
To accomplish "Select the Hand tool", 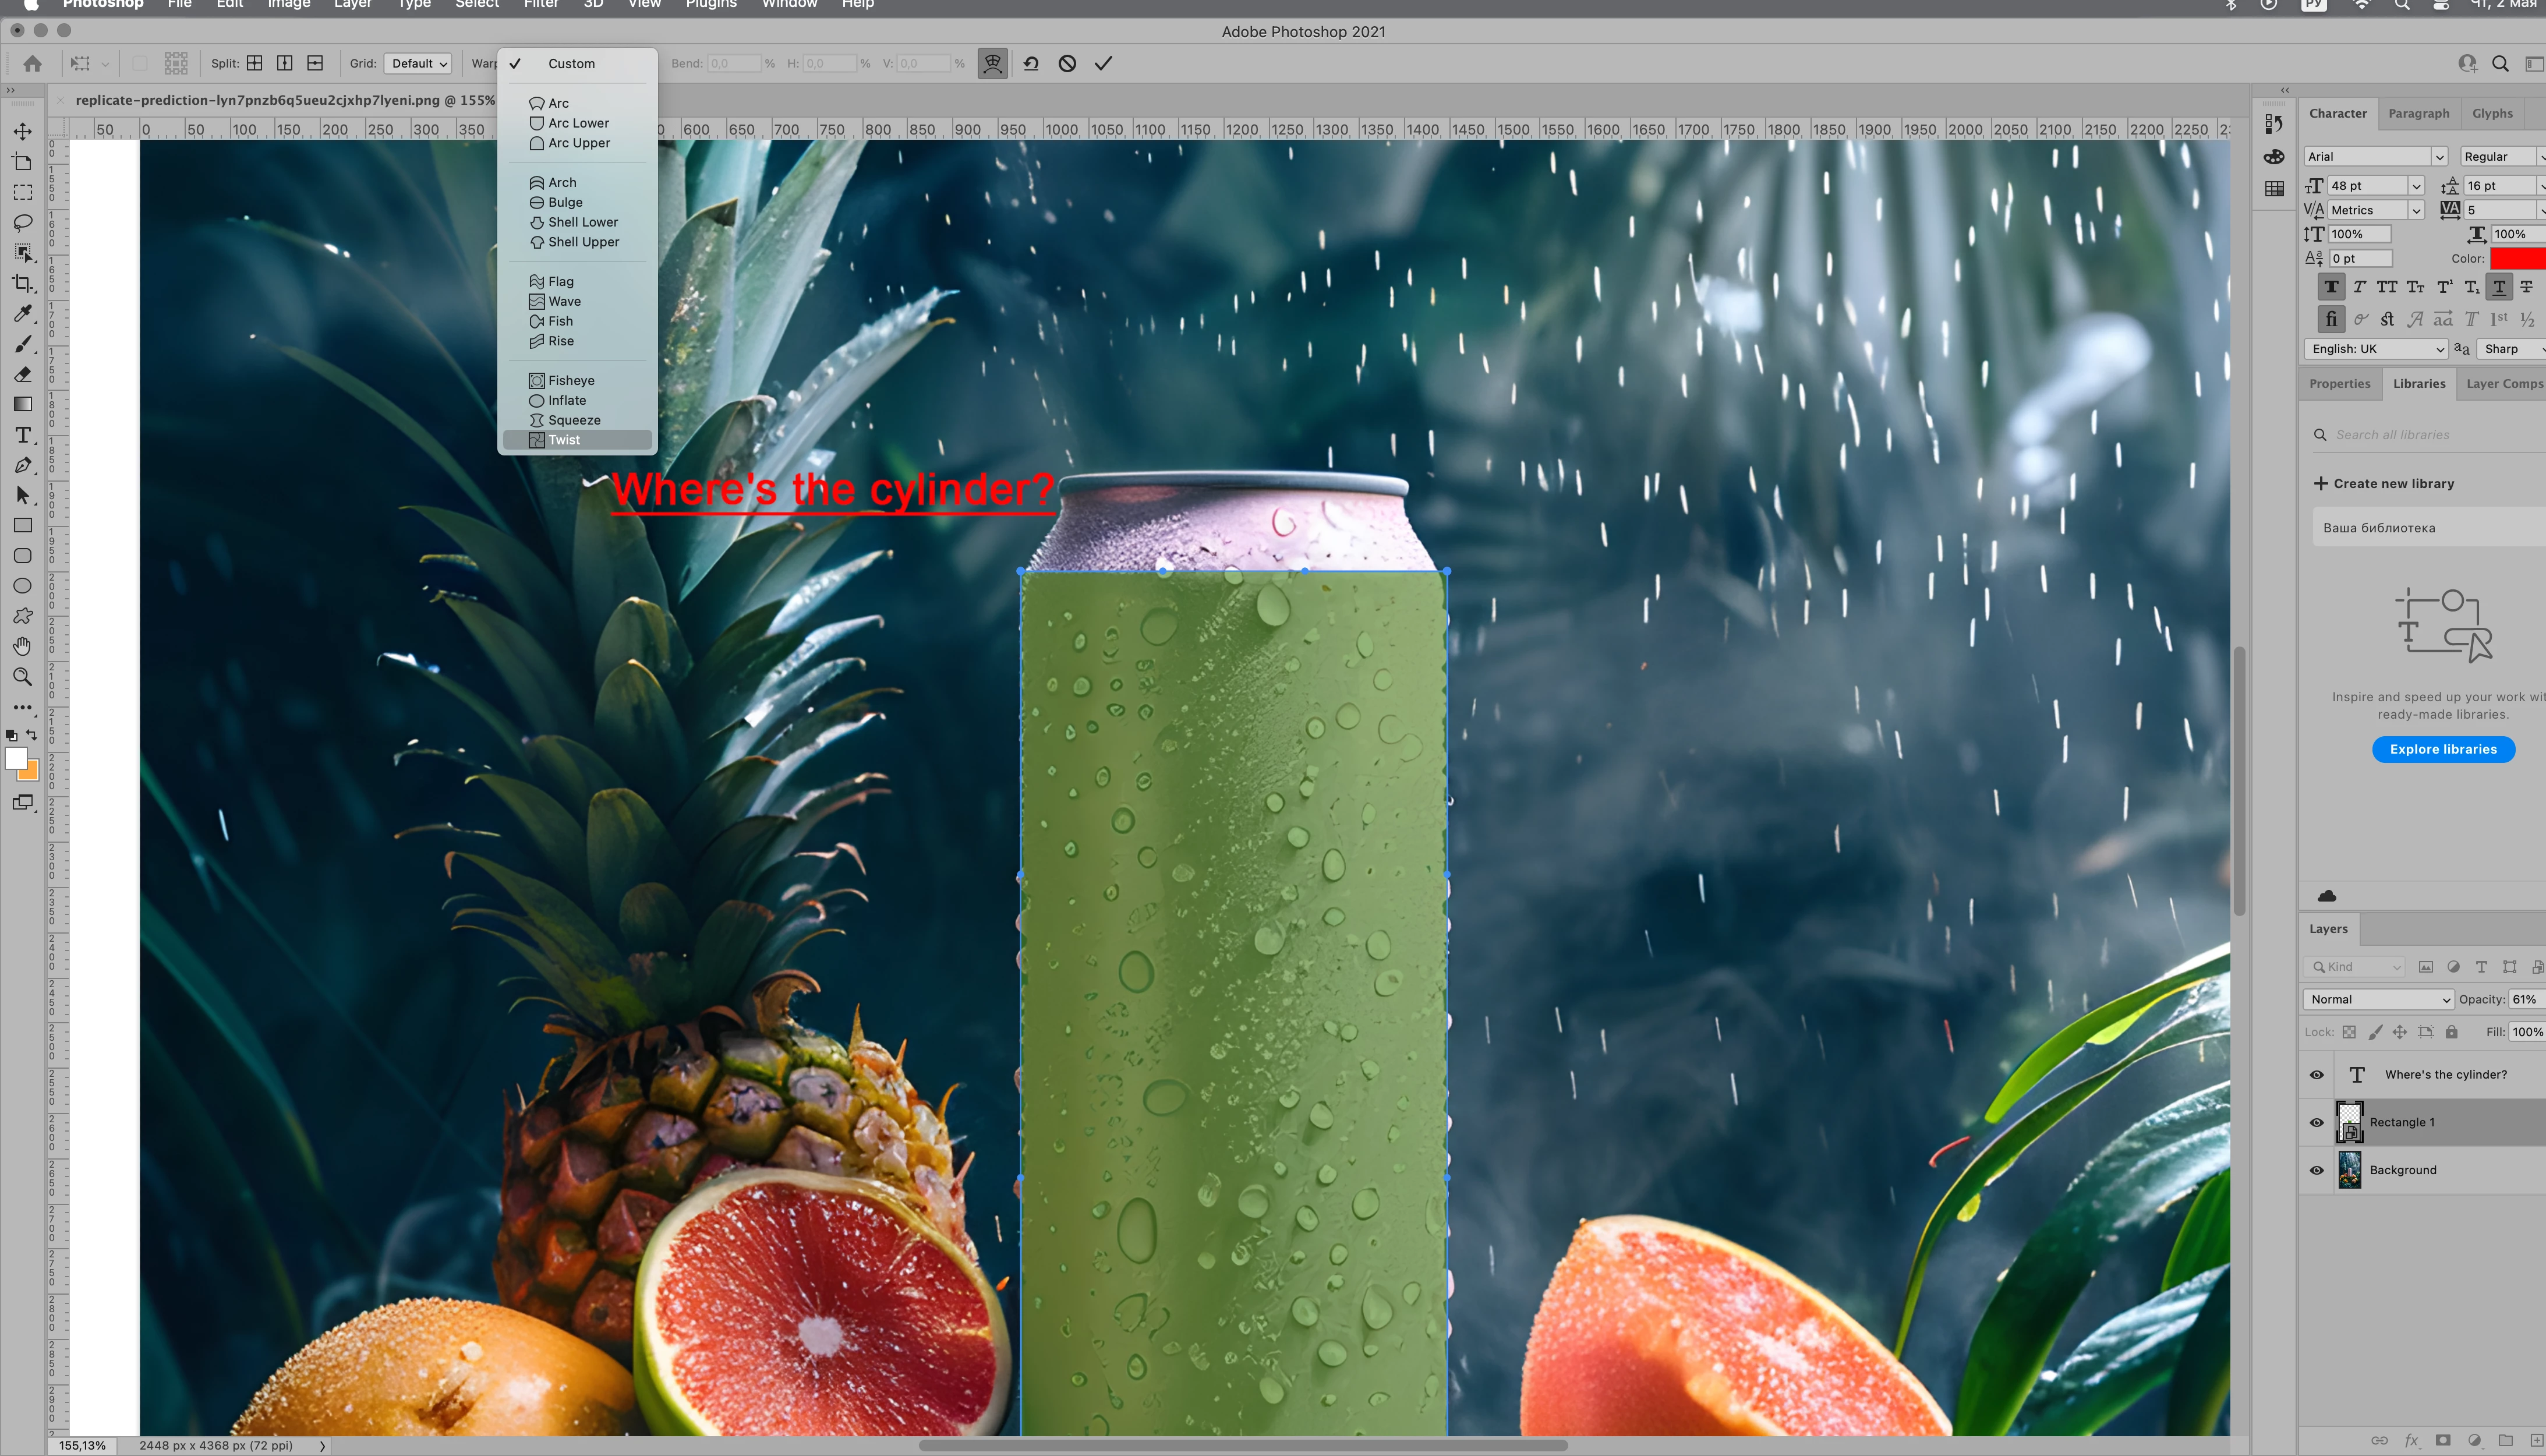I will coord(22,646).
